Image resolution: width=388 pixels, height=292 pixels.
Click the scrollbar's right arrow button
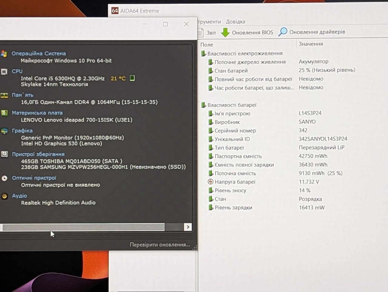(x=188, y=227)
